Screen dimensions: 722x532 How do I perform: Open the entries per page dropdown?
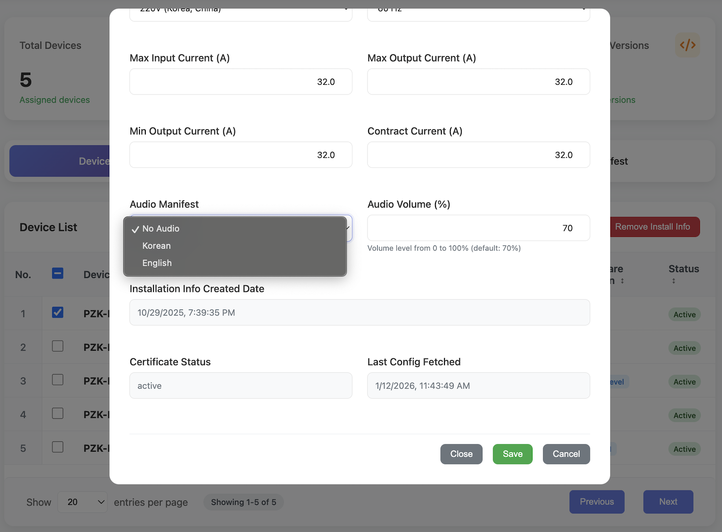83,502
